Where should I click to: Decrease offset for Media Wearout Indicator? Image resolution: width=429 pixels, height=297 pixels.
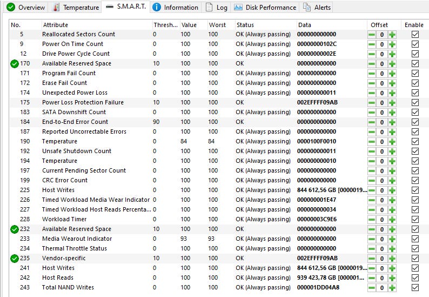click(372, 239)
